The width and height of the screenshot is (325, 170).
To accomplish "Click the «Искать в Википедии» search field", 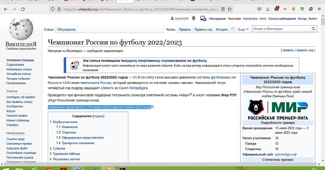I will pos(281,29).
